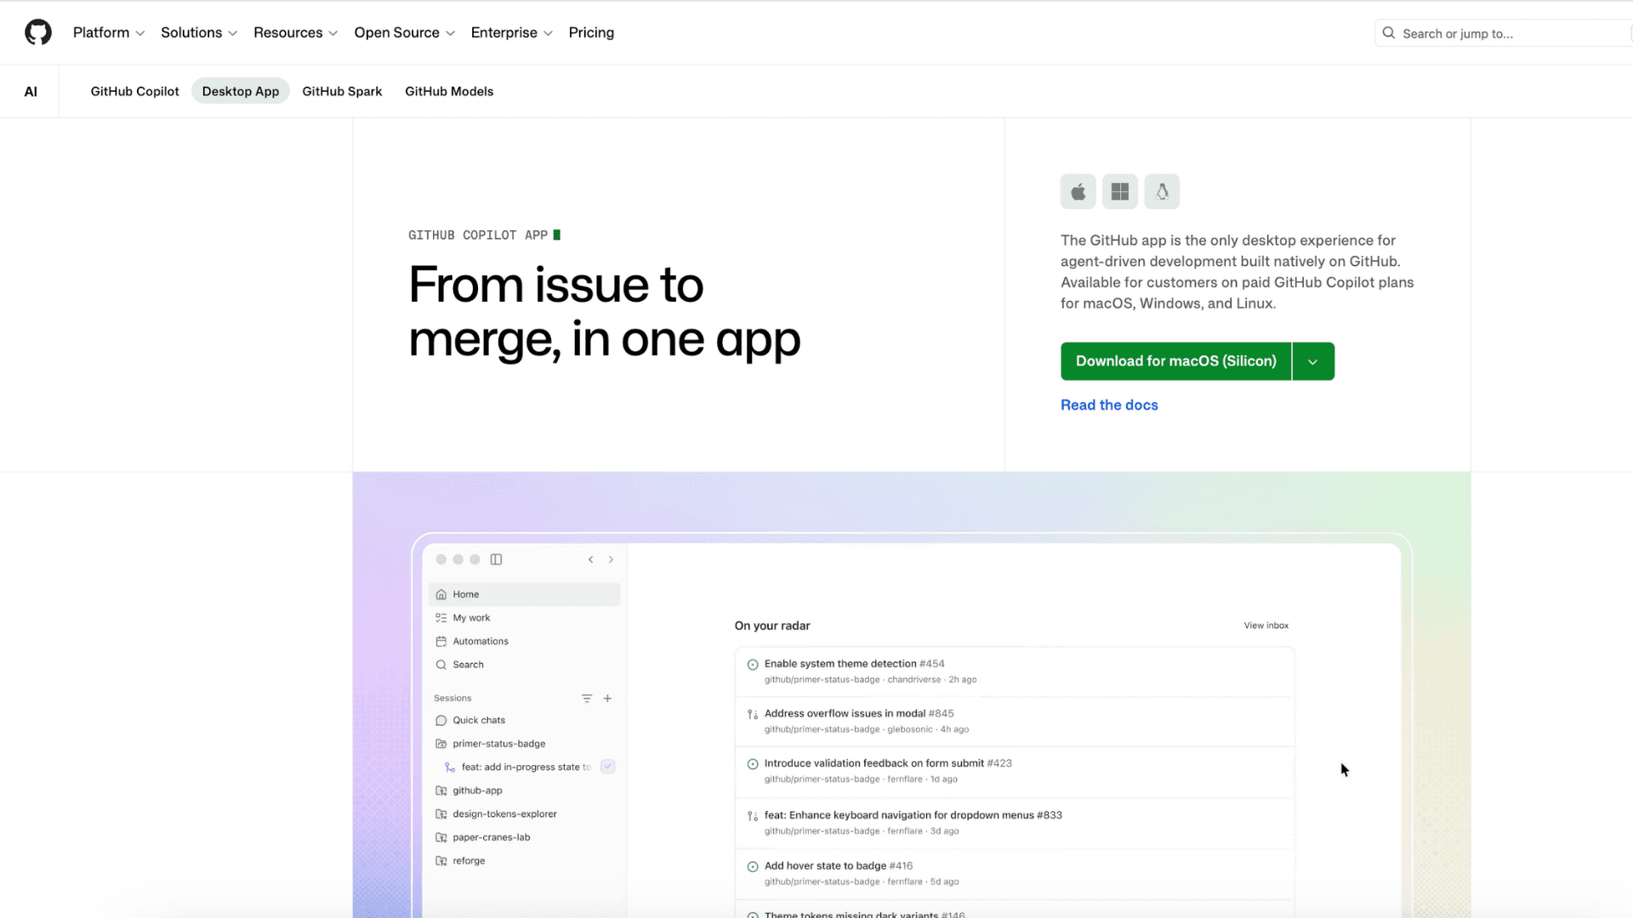Screen dimensions: 1633x918
Task: Click the reforge folder icon
Action: pyautogui.click(x=441, y=860)
